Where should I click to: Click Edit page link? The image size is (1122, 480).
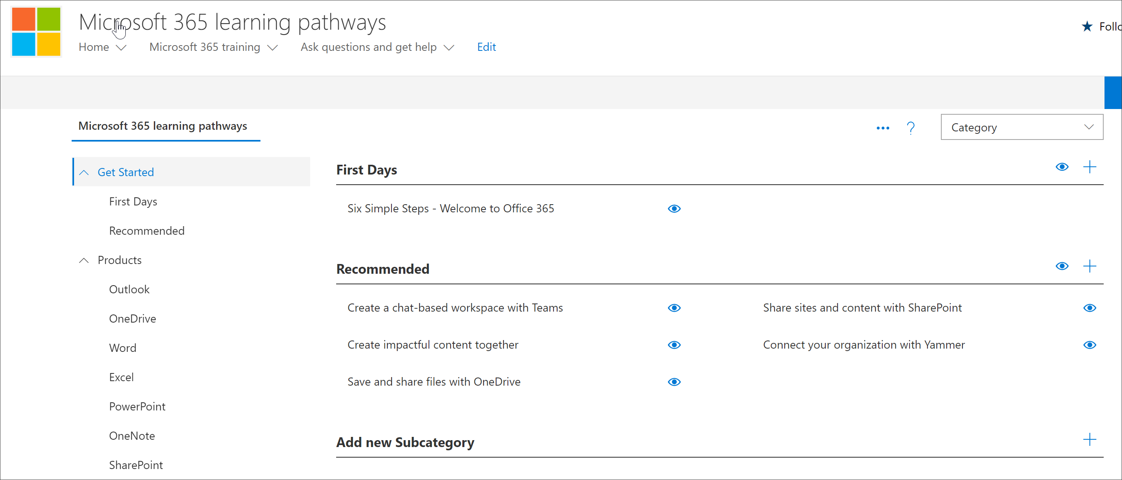(x=487, y=46)
